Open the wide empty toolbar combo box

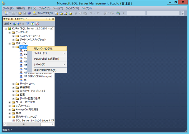(163, 13)
